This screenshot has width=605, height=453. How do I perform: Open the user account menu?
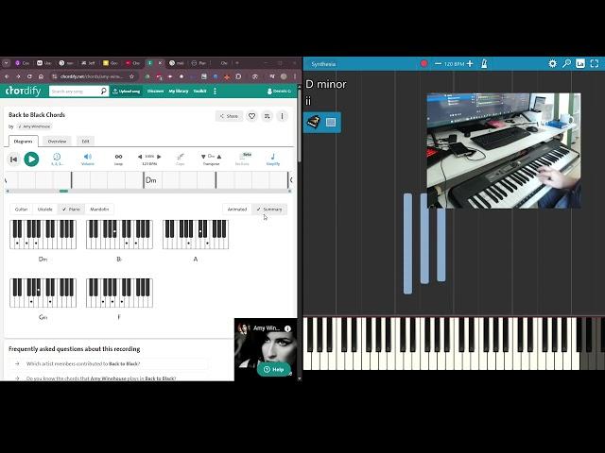(x=279, y=92)
